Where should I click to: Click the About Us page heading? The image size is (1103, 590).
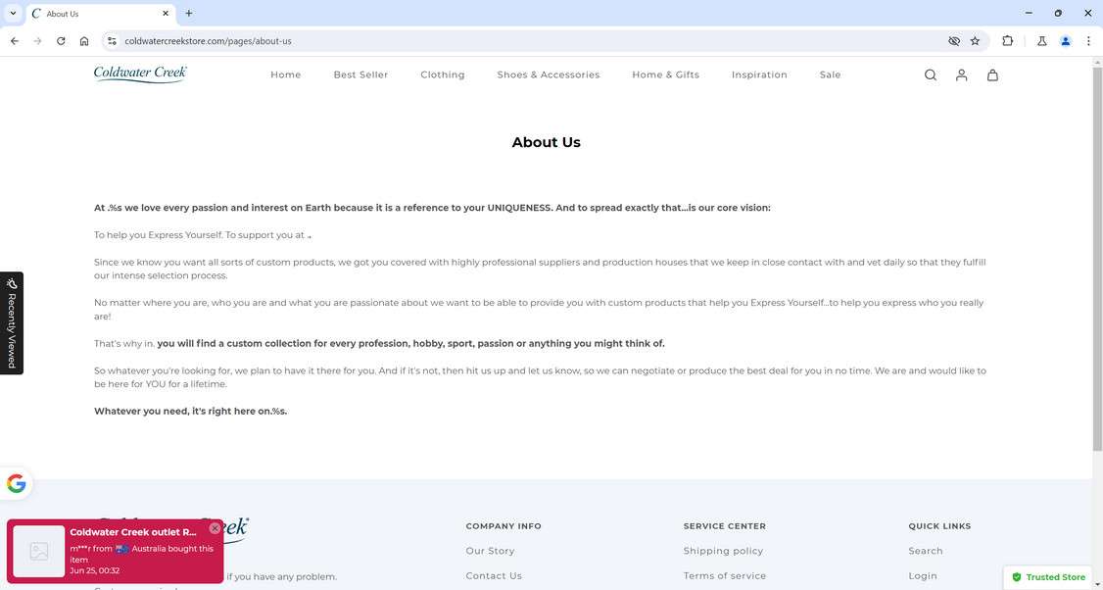[x=546, y=142]
